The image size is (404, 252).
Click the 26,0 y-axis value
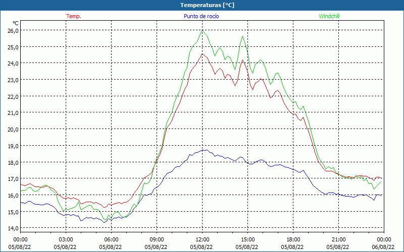click(x=13, y=31)
